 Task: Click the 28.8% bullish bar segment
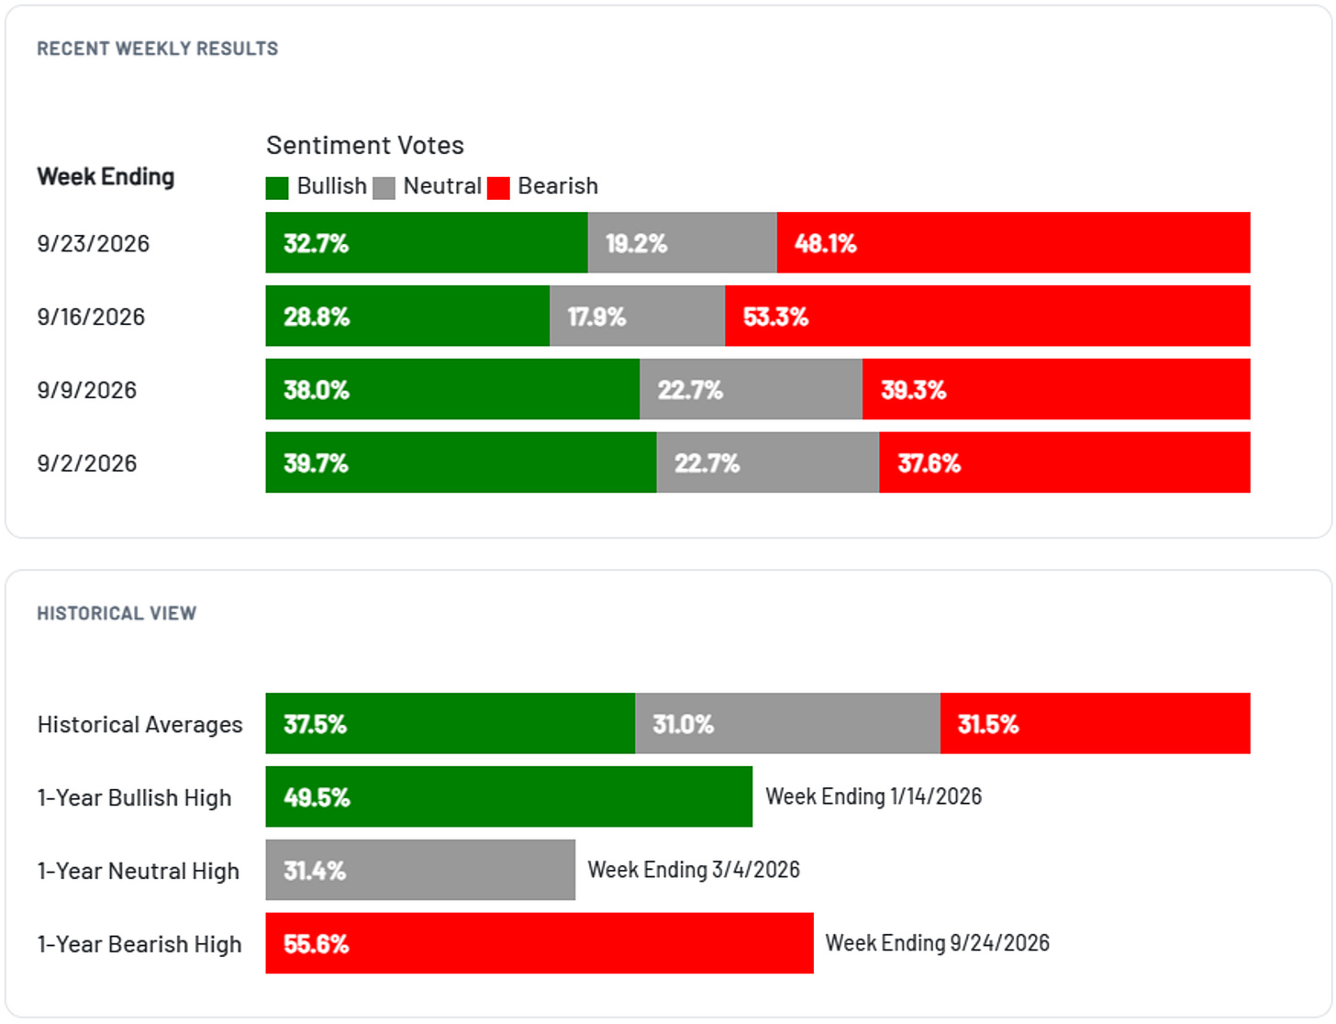pyautogui.click(x=407, y=317)
